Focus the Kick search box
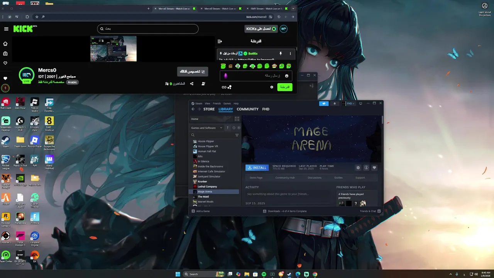Image resolution: width=494 pixels, height=278 pixels. [x=148, y=29]
